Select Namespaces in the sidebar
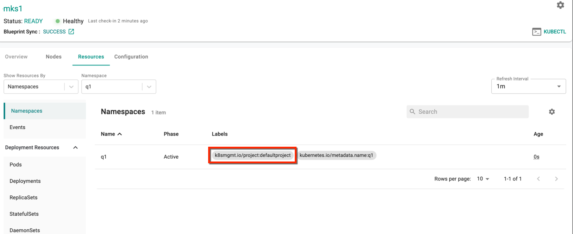The width and height of the screenshot is (573, 234). pos(45,111)
